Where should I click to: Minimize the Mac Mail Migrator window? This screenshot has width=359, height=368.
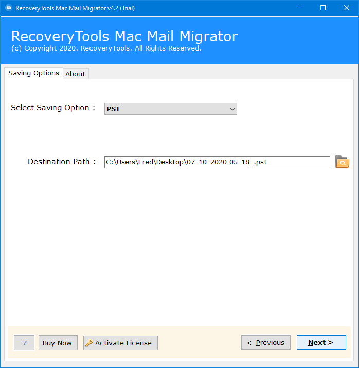point(300,8)
